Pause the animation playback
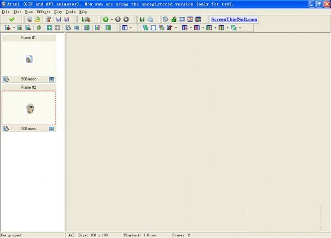 click(x=118, y=19)
